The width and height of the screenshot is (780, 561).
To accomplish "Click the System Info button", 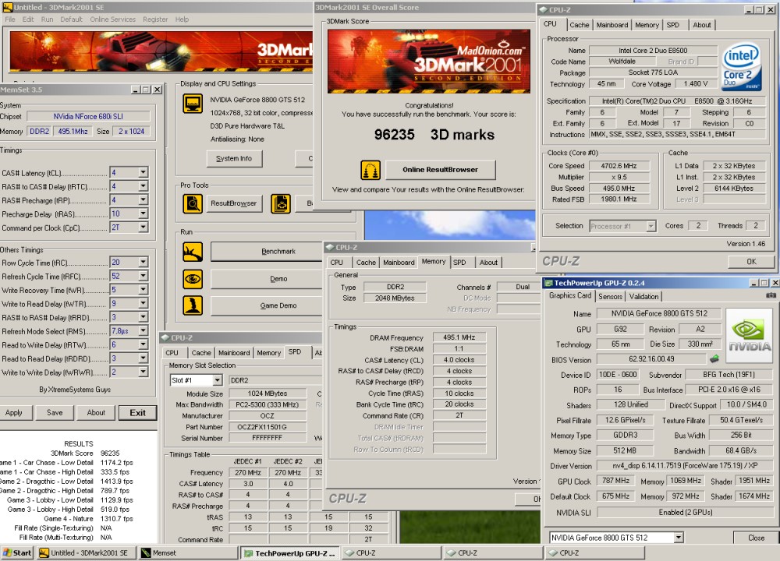I will 234,158.
